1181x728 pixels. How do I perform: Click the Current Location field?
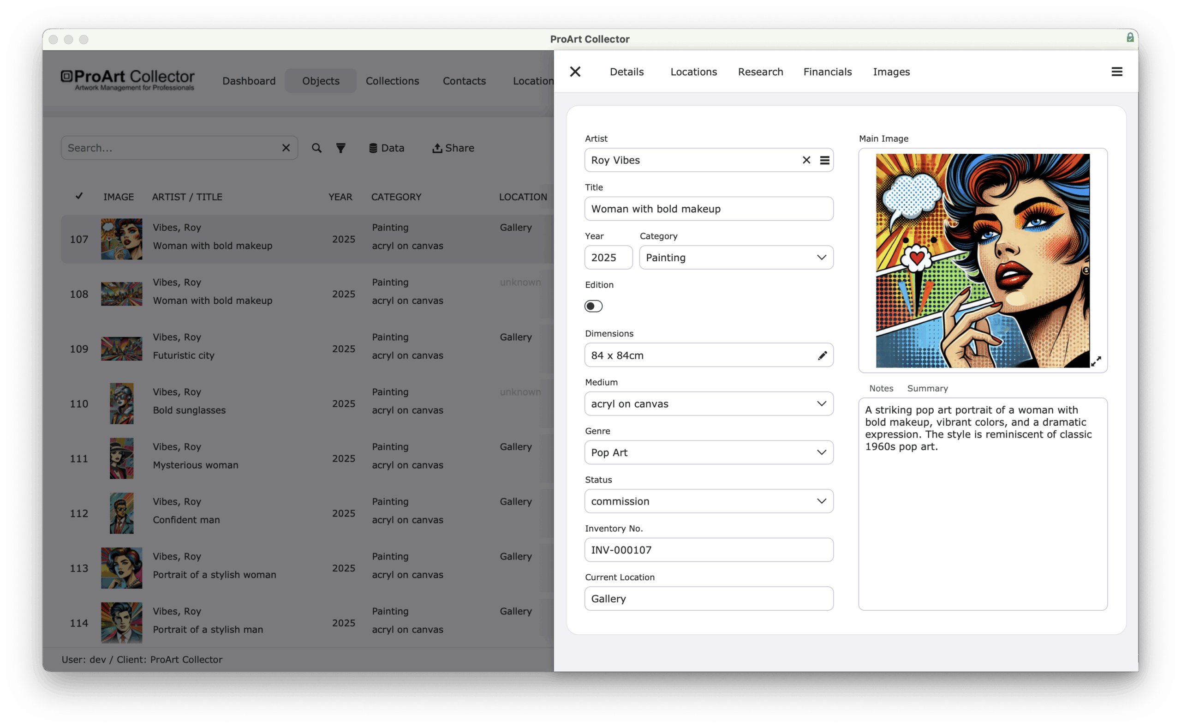709,598
